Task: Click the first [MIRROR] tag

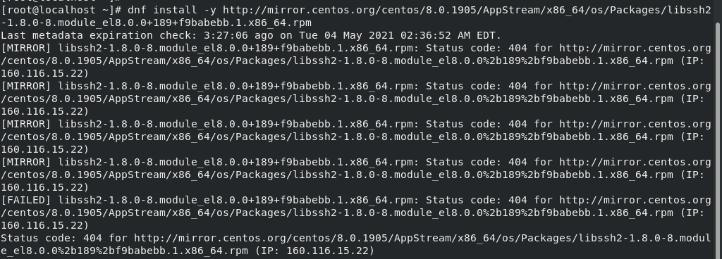Action: coord(26,49)
